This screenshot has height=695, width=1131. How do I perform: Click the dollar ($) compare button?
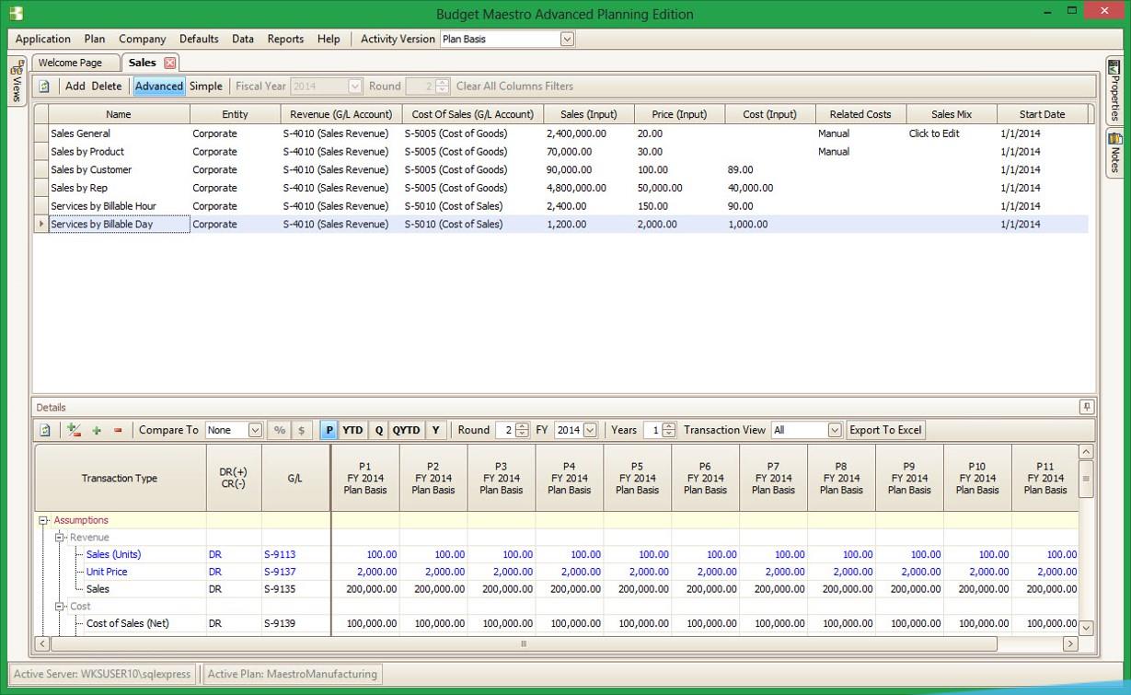[301, 430]
